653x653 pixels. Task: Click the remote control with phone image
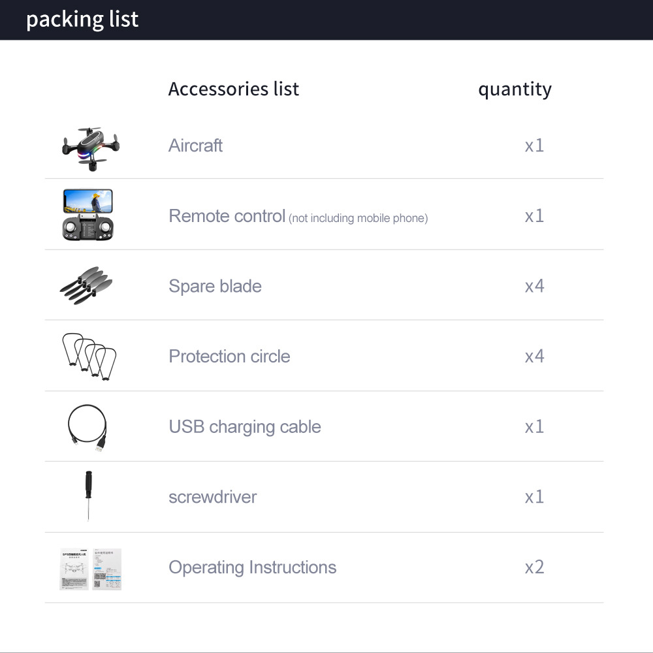point(88,215)
